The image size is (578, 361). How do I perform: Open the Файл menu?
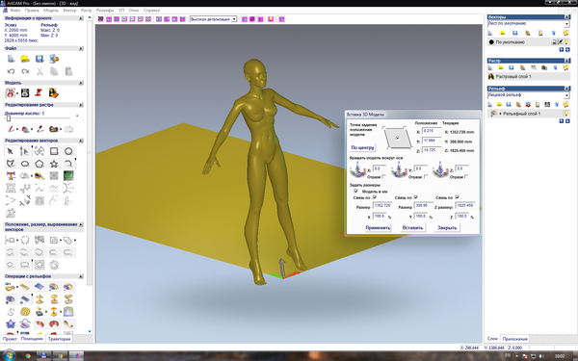[x=15, y=11]
